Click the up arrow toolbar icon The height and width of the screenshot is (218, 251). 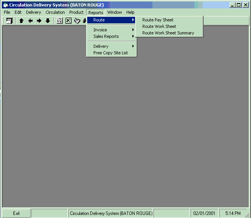[x=21, y=21]
